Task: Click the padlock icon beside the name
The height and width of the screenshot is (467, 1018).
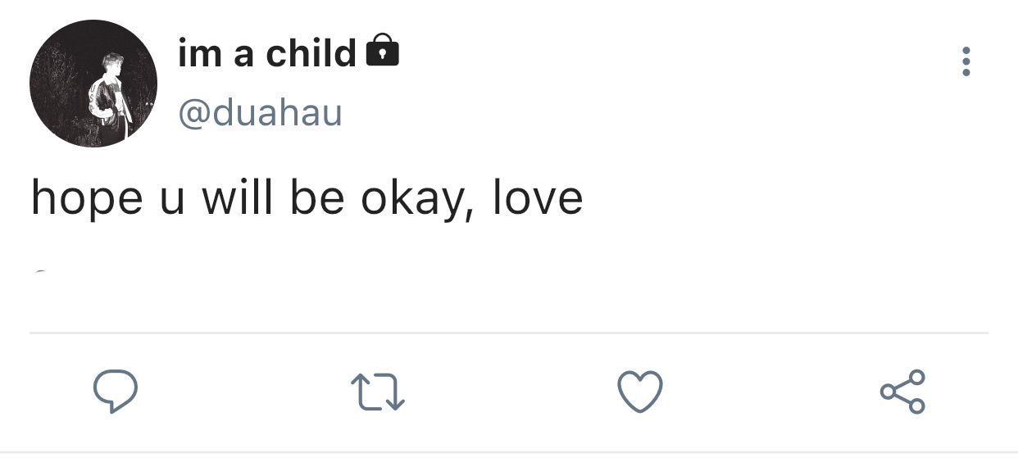Action: 381,50
